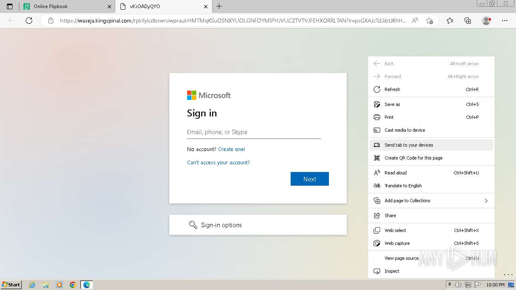This screenshot has width=516, height=290.
Task: Open the Favorites list
Action: click(x=450, y=21)
